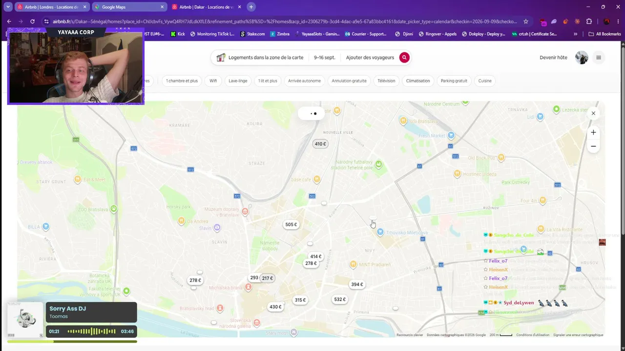The width and height of the screenshot is (625, 351).
Task: Open the '9–16 sept.' date picker
Action: [325, 58]
